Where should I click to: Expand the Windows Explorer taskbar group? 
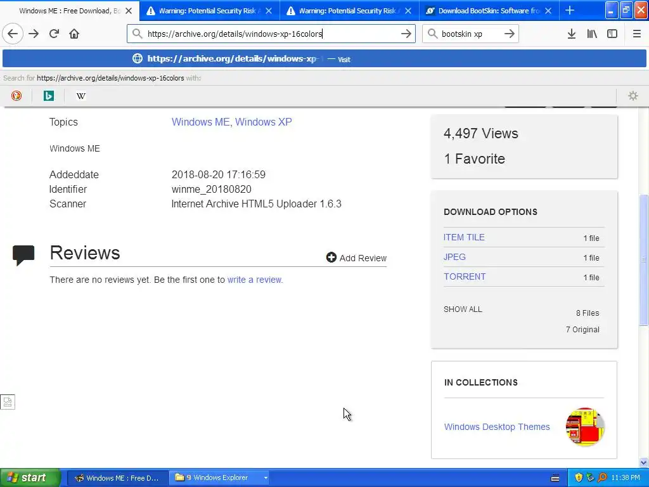tap(266, 478)
